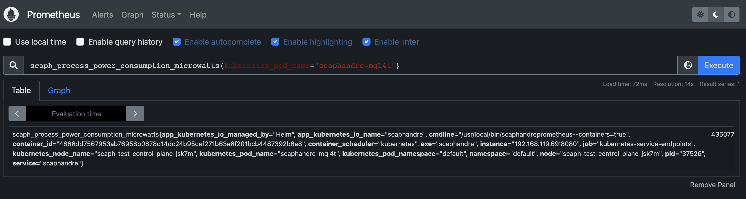Open the Graph page in navbar
746x199 pixels.
point(132,15)
